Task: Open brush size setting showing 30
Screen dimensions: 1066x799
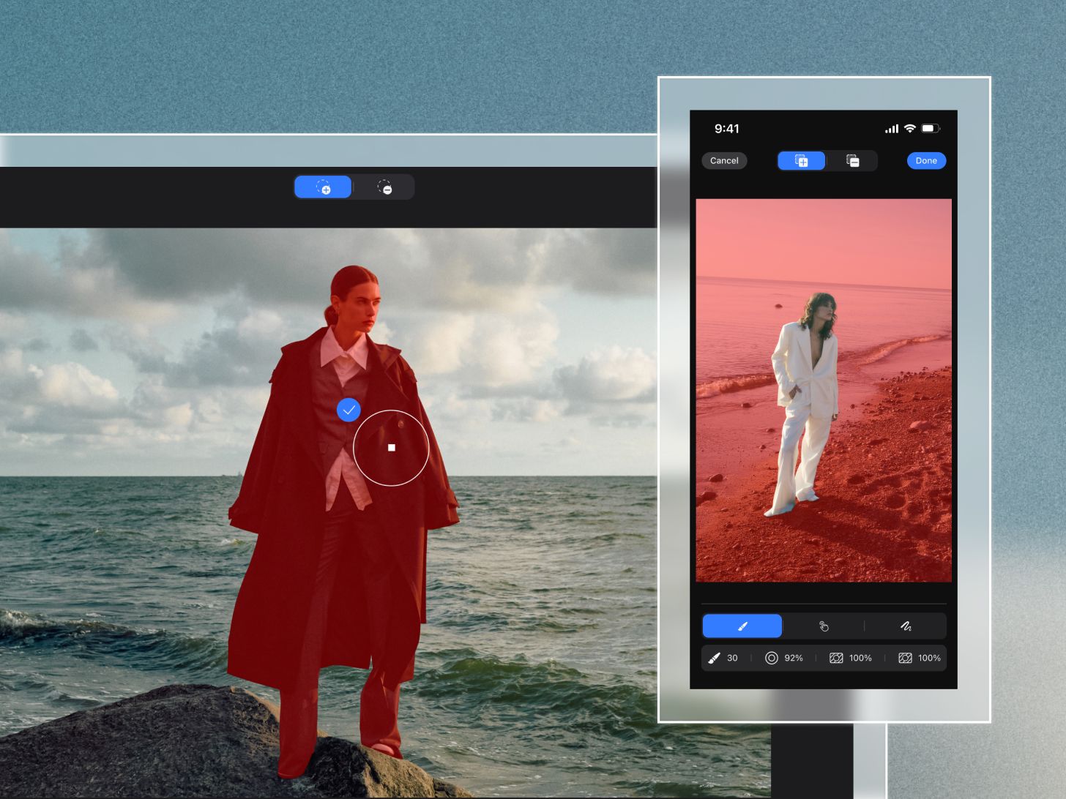Action: click(x=731, y=658)
